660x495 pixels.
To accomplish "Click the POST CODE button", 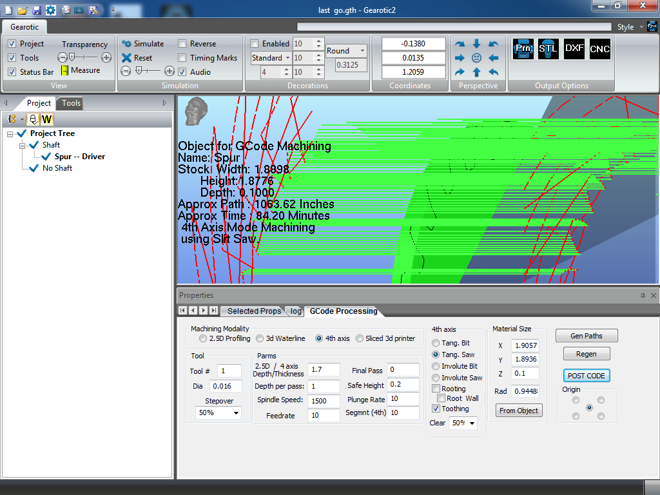I will (587, 376).
